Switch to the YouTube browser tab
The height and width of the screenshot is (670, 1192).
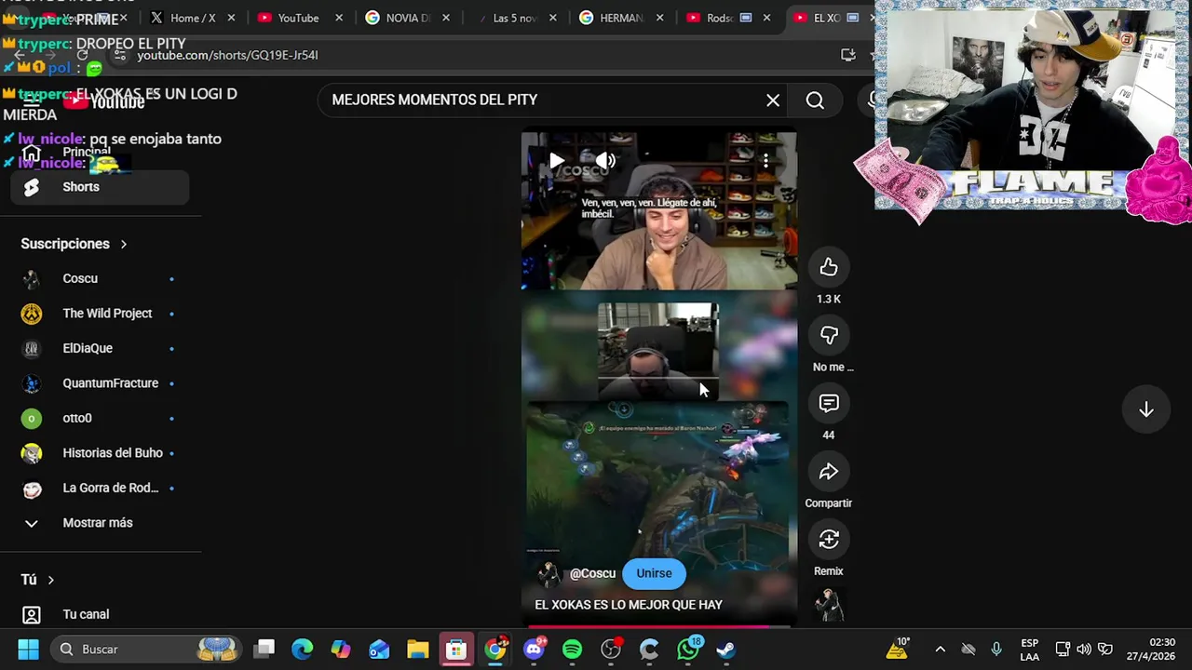tap(298, 18)
